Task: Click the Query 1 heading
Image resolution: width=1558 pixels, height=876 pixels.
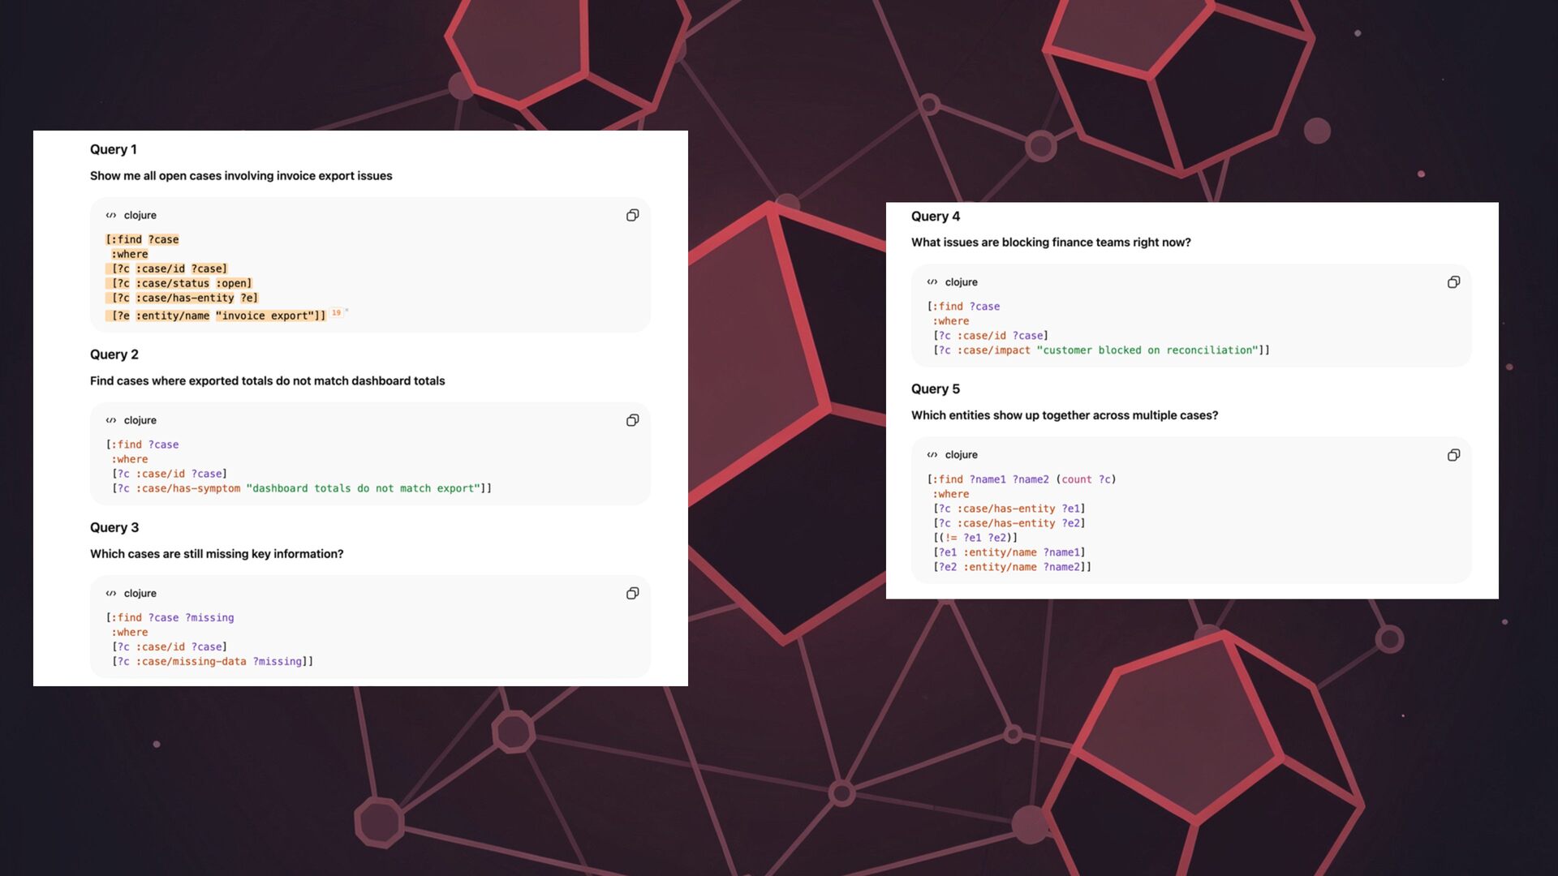Action: tap(114, 149)
